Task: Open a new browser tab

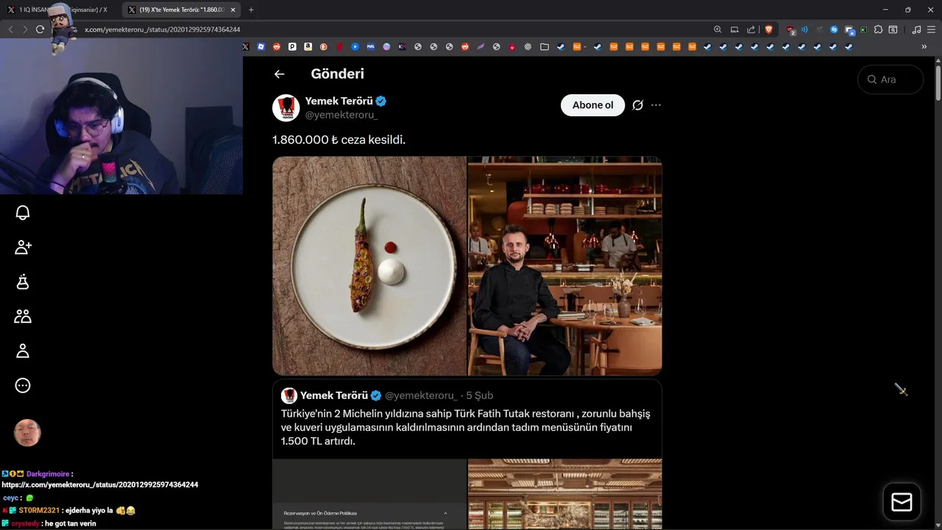Action: click(251, 10)
